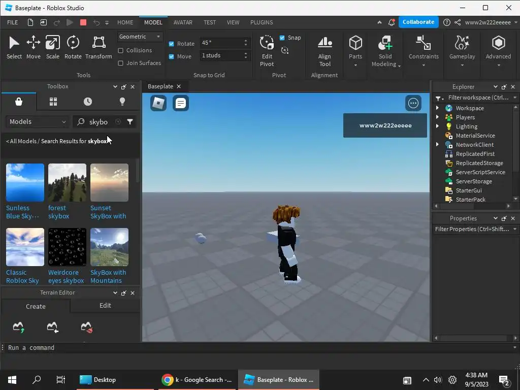This screenshot has height=390, width=520.
Task: Open the help question mark icon
Action: click(447, 22)
